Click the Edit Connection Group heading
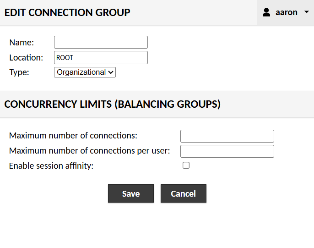This screenshot has height=248, width=314. click(67, 12)
